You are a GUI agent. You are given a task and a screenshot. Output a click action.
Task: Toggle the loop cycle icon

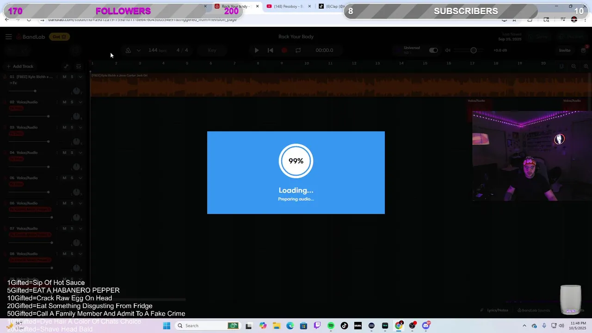298,50
